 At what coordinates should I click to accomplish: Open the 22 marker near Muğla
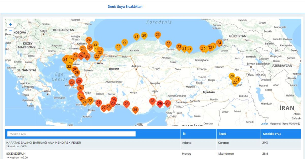[x=90, y=101]
